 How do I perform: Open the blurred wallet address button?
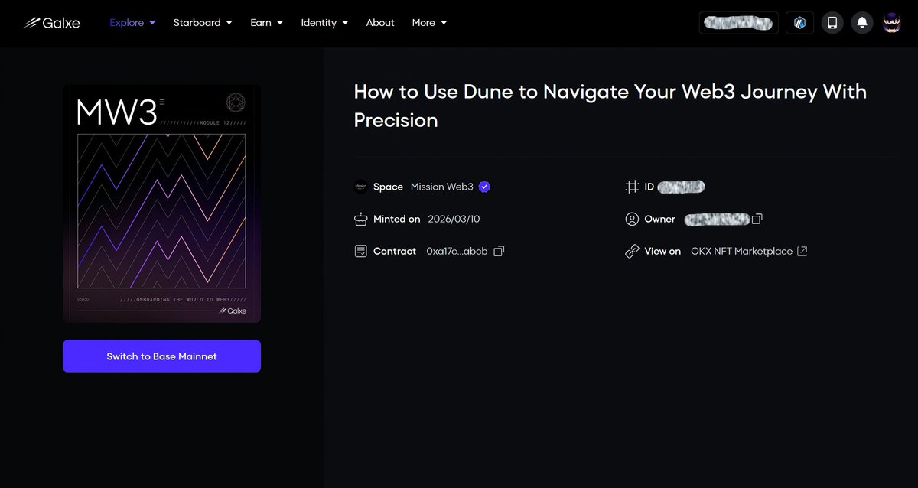[x=739, y=23]
